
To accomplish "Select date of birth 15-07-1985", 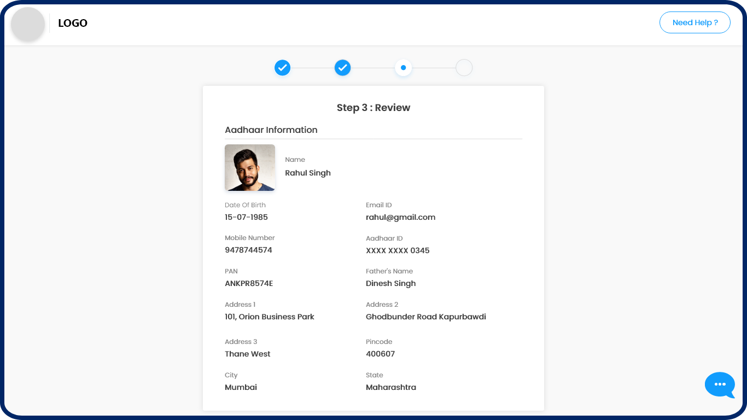I will [246, 217].
